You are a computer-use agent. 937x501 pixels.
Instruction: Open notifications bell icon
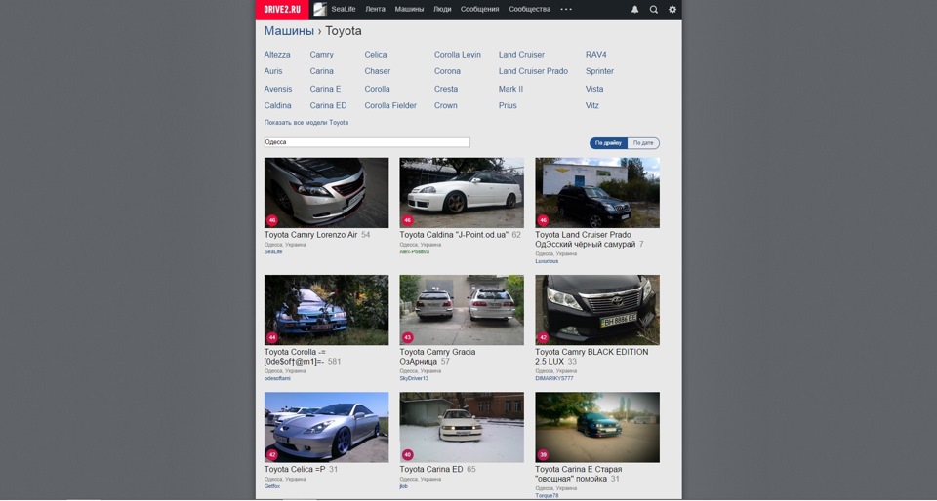(x=634, y=10)
